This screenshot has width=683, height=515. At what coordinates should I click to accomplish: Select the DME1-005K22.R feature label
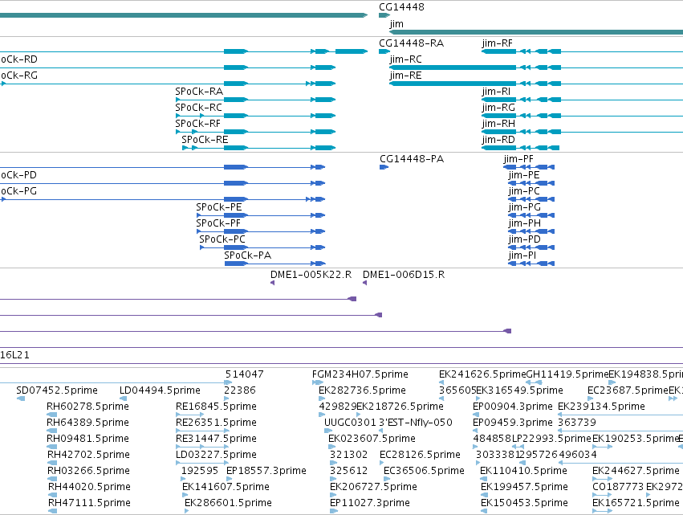[311, 275]
